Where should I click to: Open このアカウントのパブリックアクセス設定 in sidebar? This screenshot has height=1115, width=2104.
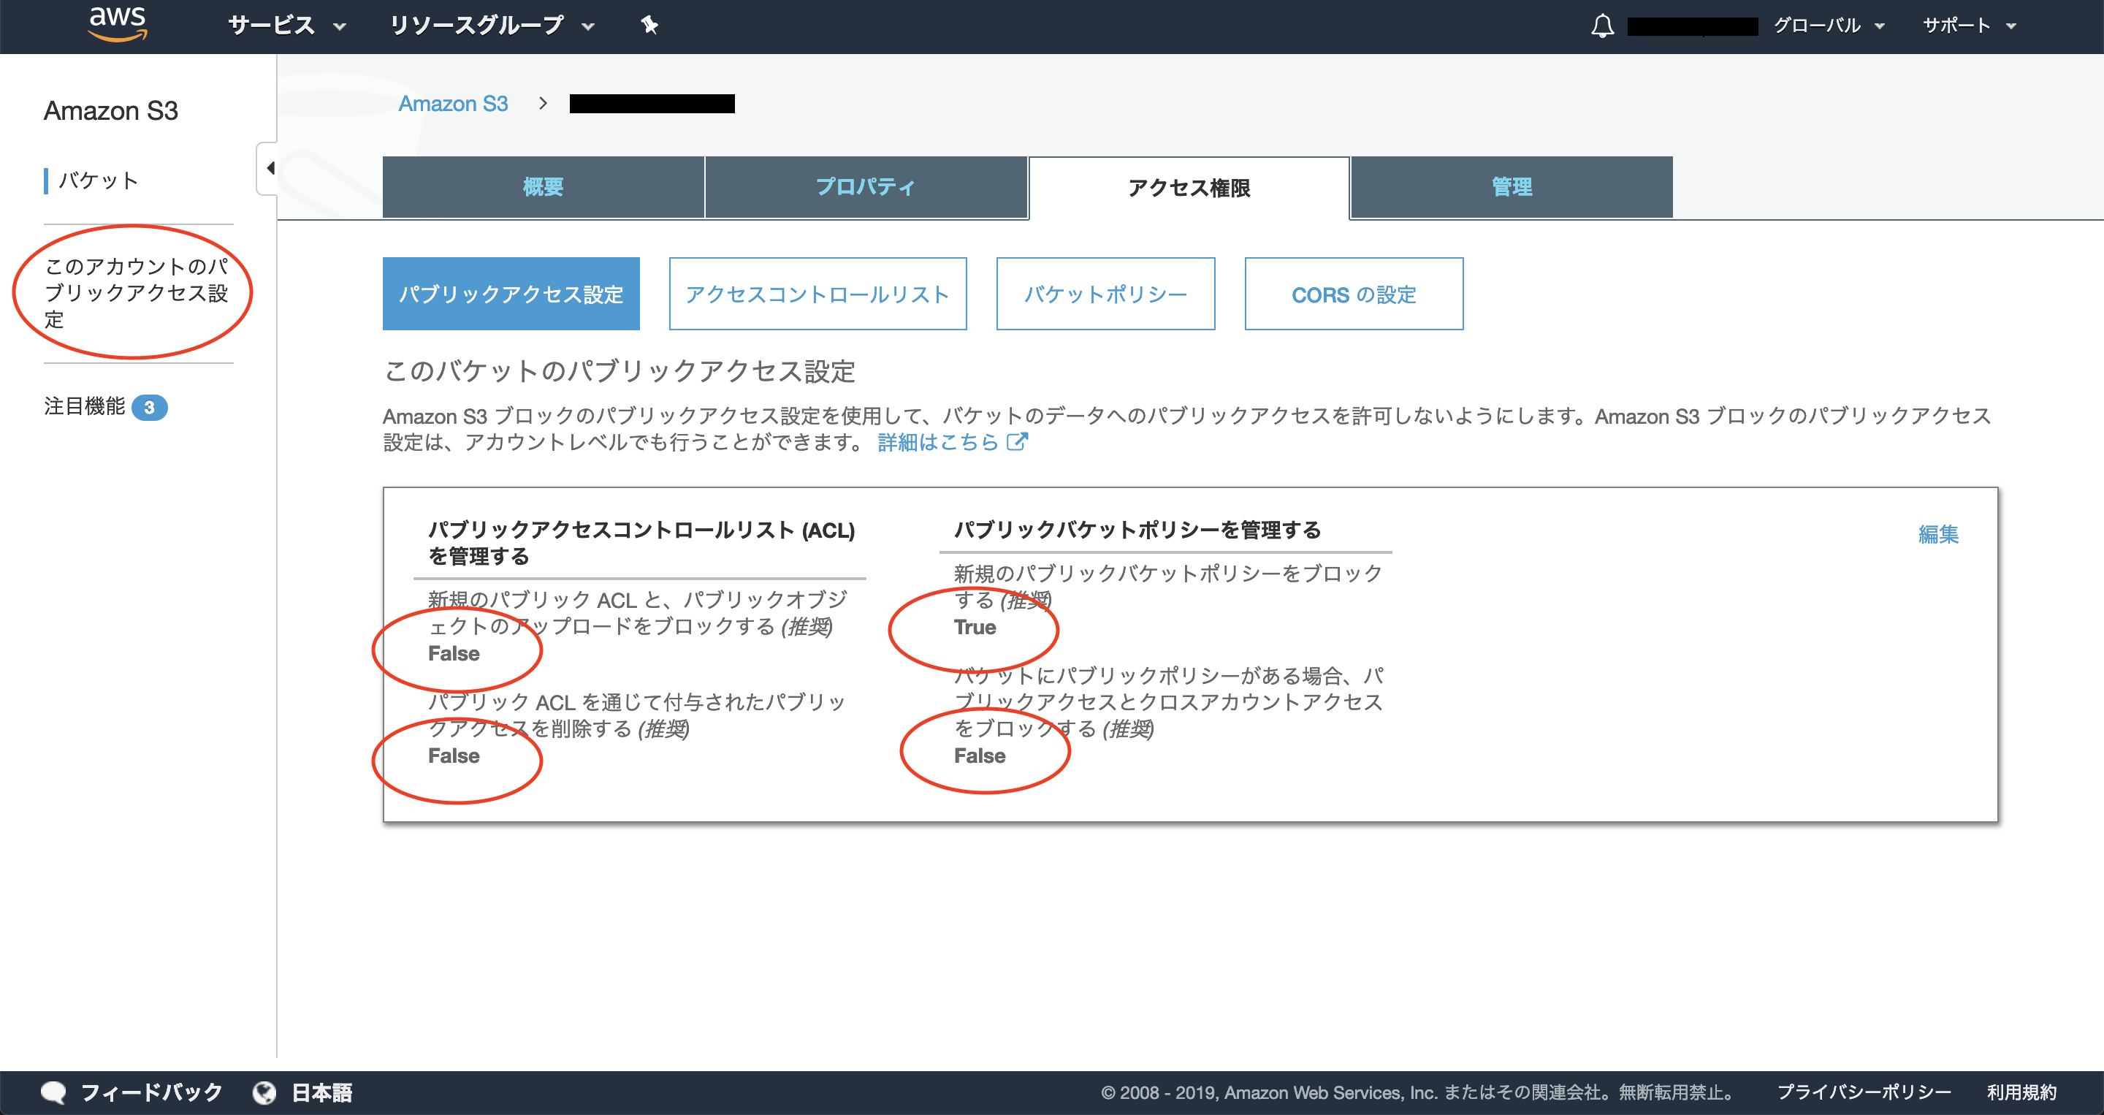click(x=137, y=292)
